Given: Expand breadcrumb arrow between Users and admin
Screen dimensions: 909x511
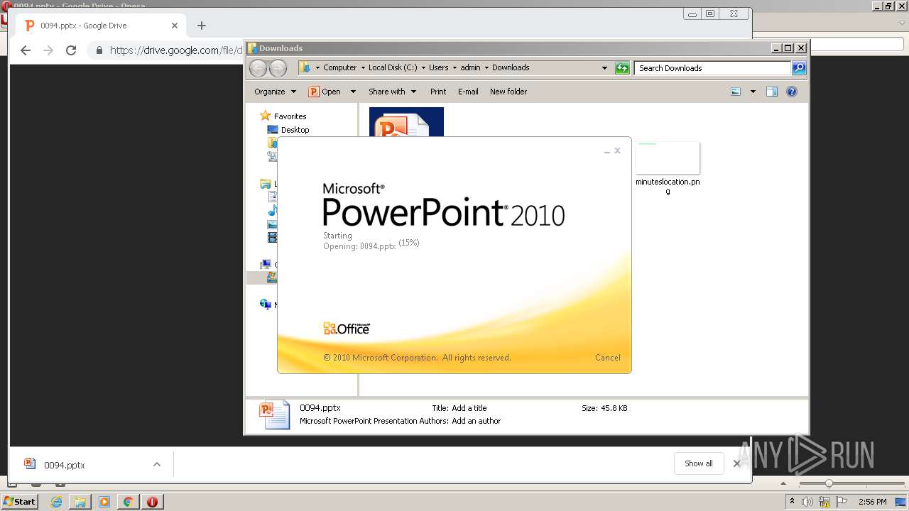Looking at the screenshot, I should 454,68.
